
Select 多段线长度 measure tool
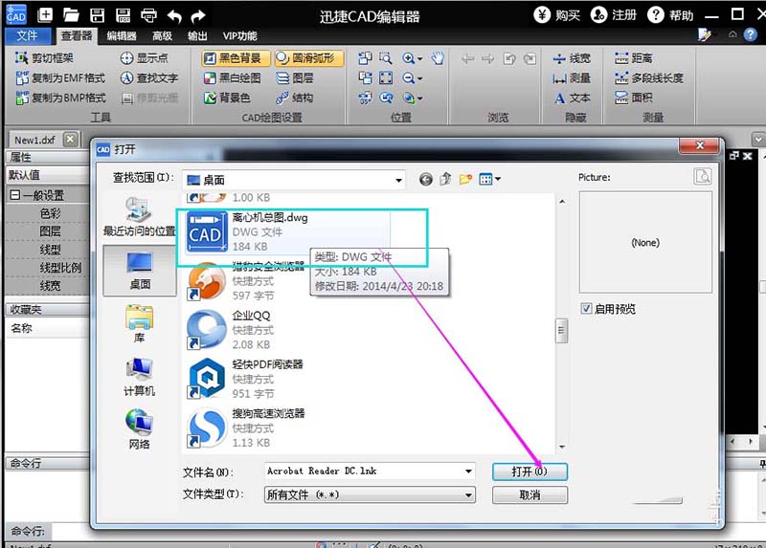[x=649, y=78]
